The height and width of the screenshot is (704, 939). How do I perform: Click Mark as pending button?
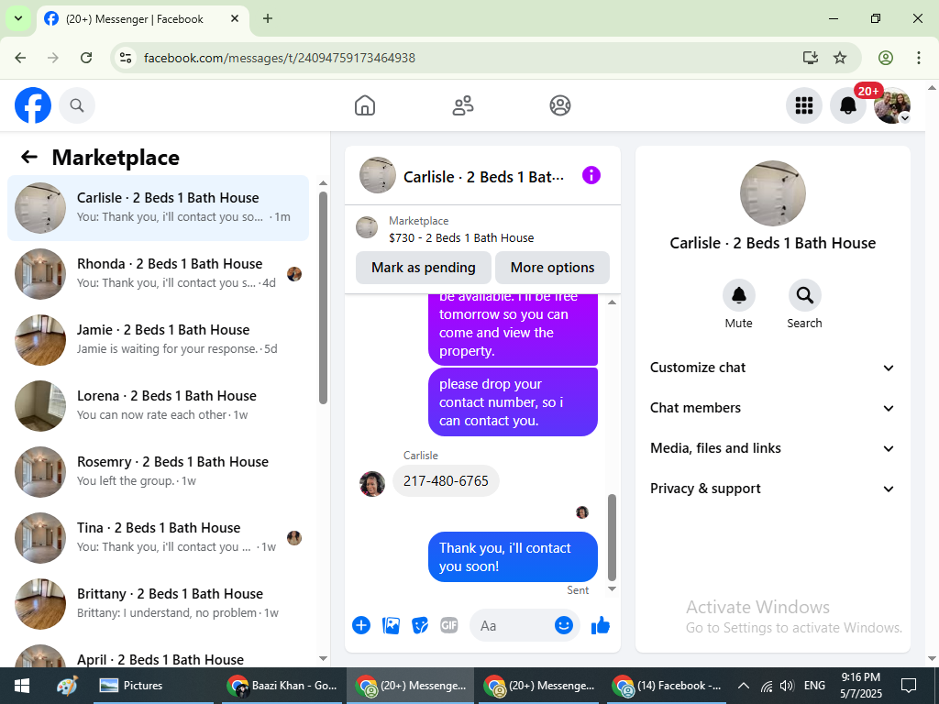pos(424,268)
